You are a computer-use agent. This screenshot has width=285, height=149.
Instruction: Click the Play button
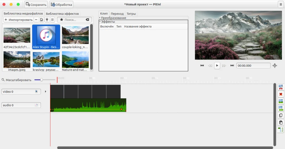[x=217, y=66]
